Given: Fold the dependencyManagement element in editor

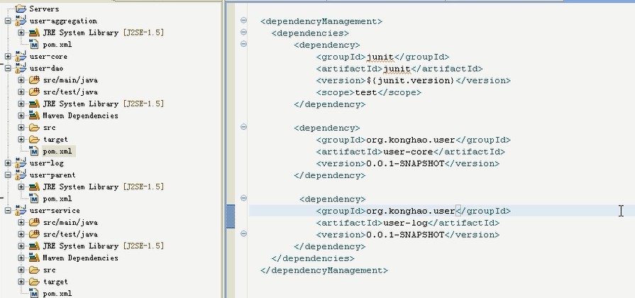Looking at the screenshot, I should point(244,21).
